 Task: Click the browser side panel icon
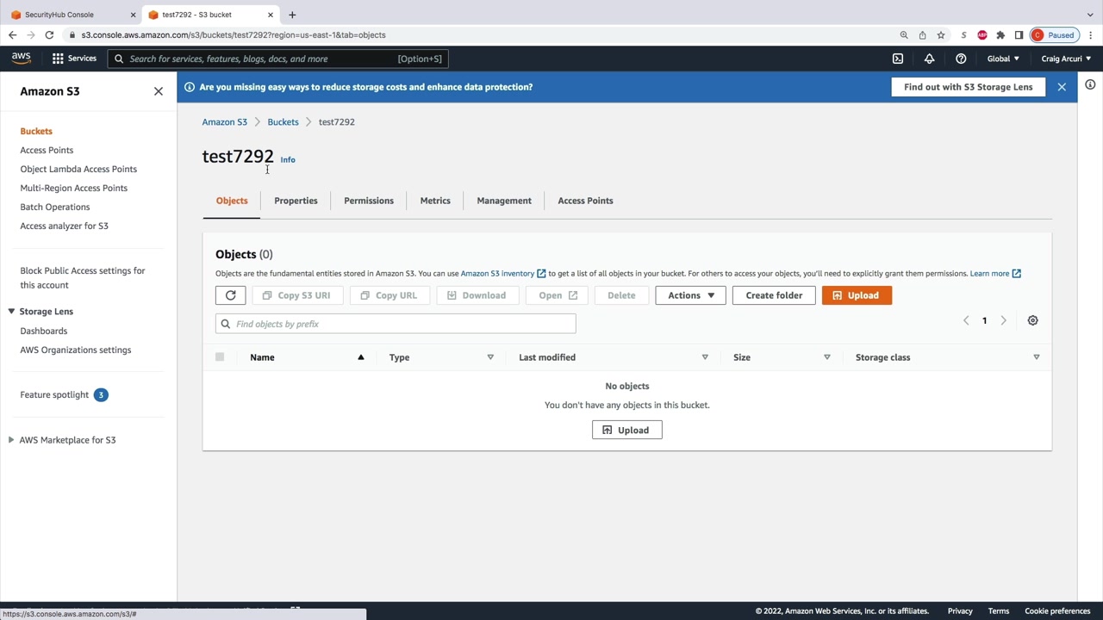1019,35
